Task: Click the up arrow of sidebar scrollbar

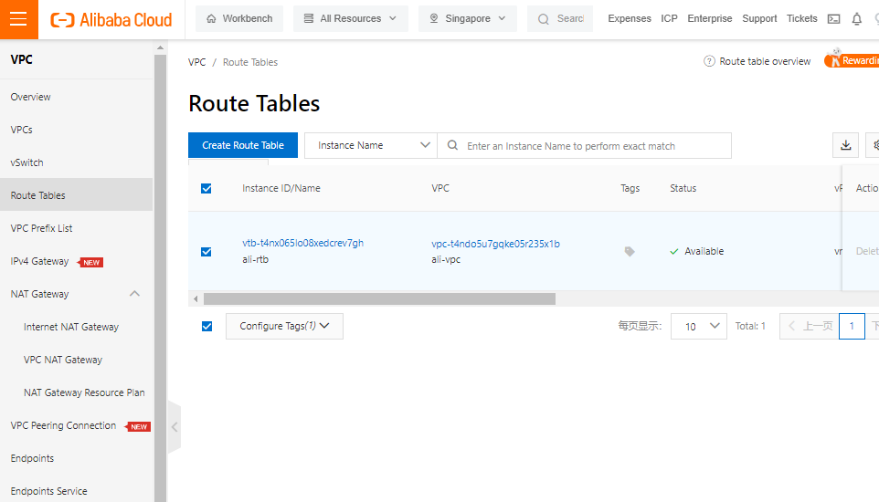Action: pyautogui.click(x=160, y=47)
